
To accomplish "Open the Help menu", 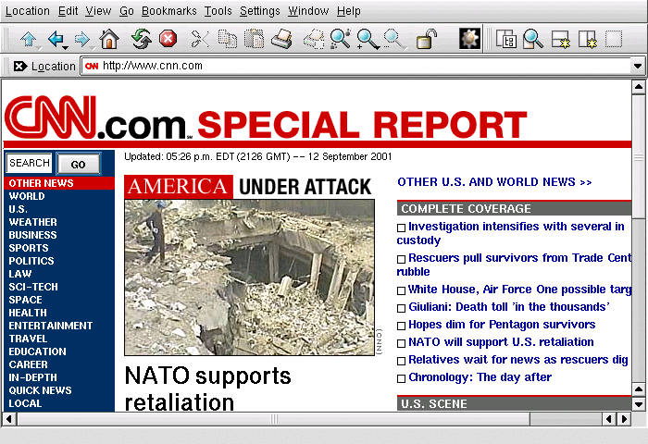I will [x=348, y=11].
